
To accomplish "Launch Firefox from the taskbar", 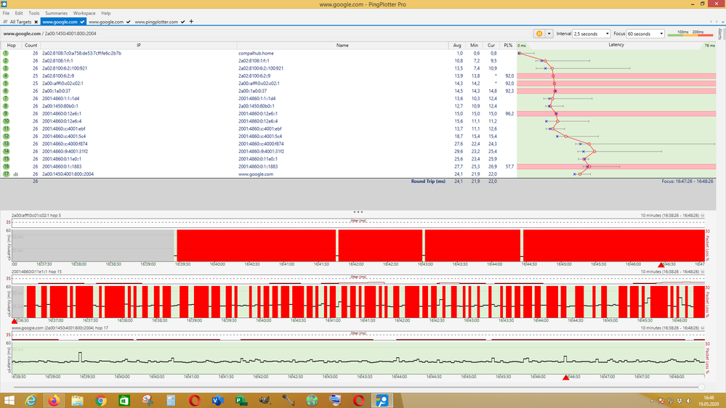I will point(55,400).
